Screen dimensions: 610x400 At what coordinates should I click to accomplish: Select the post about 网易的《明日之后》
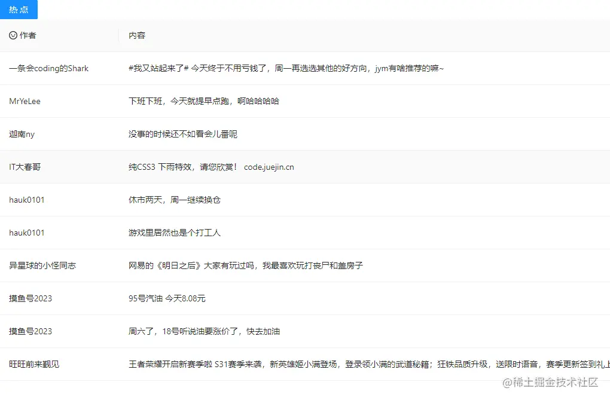click(x=246, y=265)
